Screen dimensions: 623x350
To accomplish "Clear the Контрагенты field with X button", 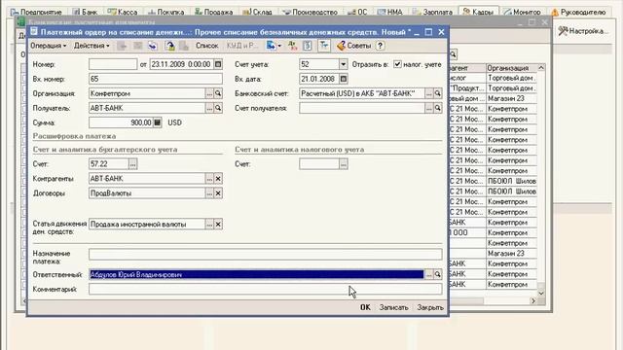I will pyautogui.click(x=218, y=179).
